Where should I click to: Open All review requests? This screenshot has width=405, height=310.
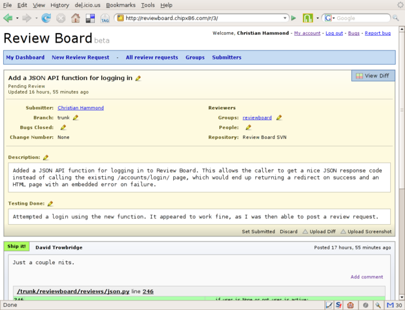[x=152, y=57]
